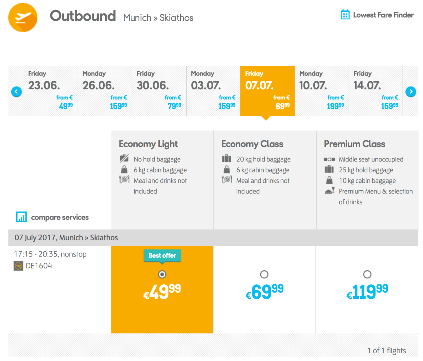Show later dates with the right arrow
This screenshot has height=361, width=423.
pos(411,92)
